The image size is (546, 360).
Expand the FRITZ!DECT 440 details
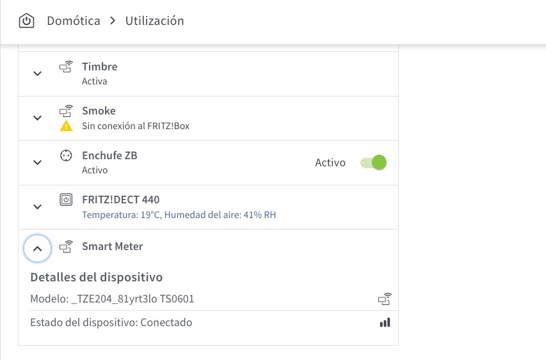coord(37,207)
